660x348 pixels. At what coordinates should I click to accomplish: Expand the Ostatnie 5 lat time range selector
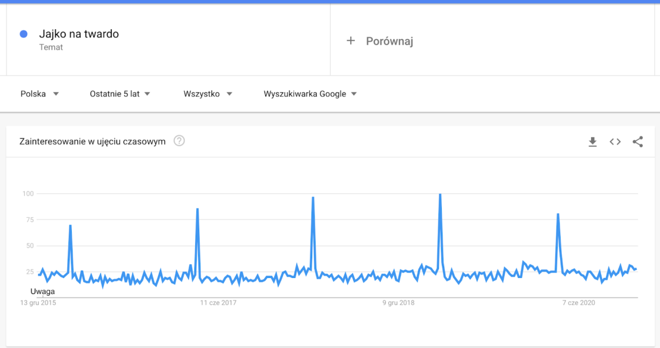click(119, 93)
